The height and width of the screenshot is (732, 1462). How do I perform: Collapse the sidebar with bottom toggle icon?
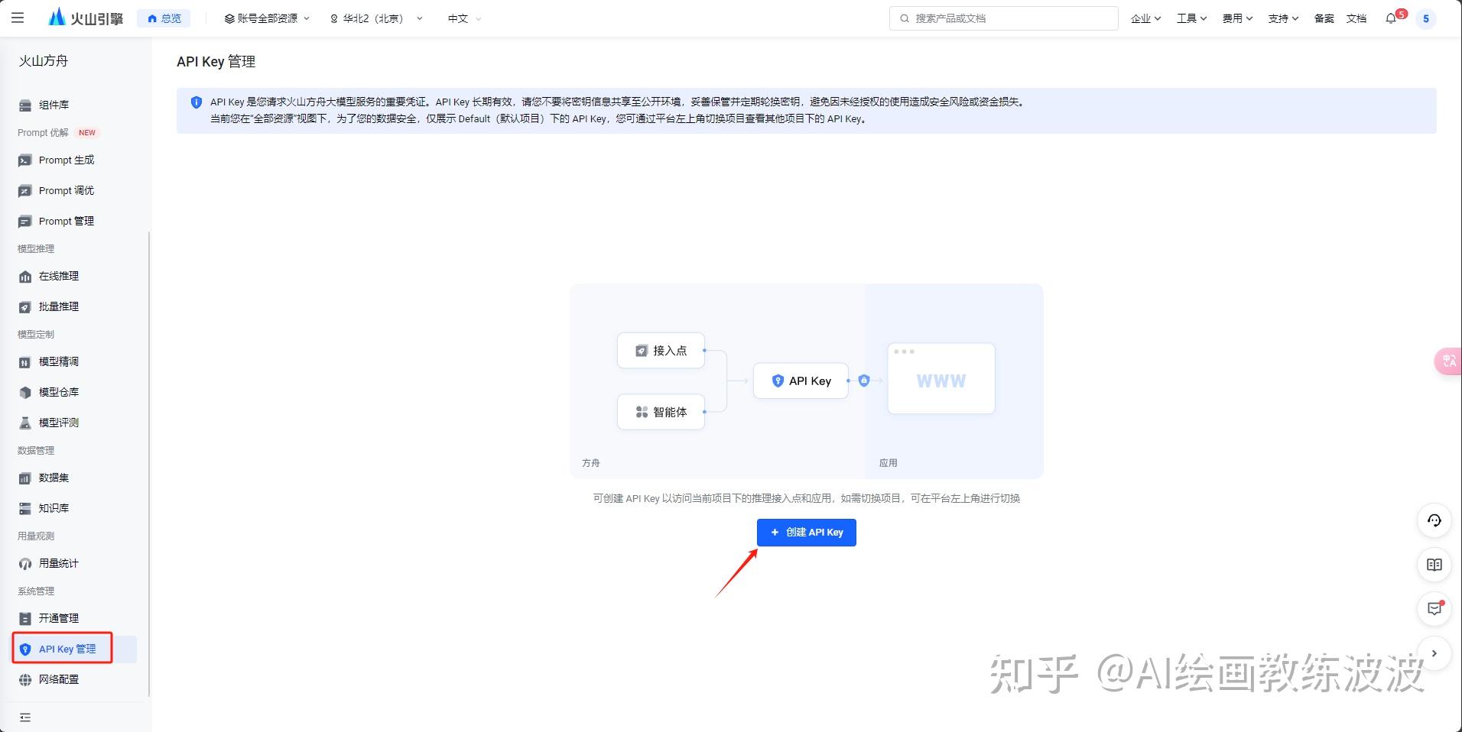[x=25, y=717]
